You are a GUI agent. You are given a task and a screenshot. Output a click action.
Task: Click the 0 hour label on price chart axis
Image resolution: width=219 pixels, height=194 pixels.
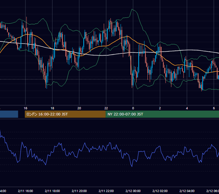pos(133,108)
